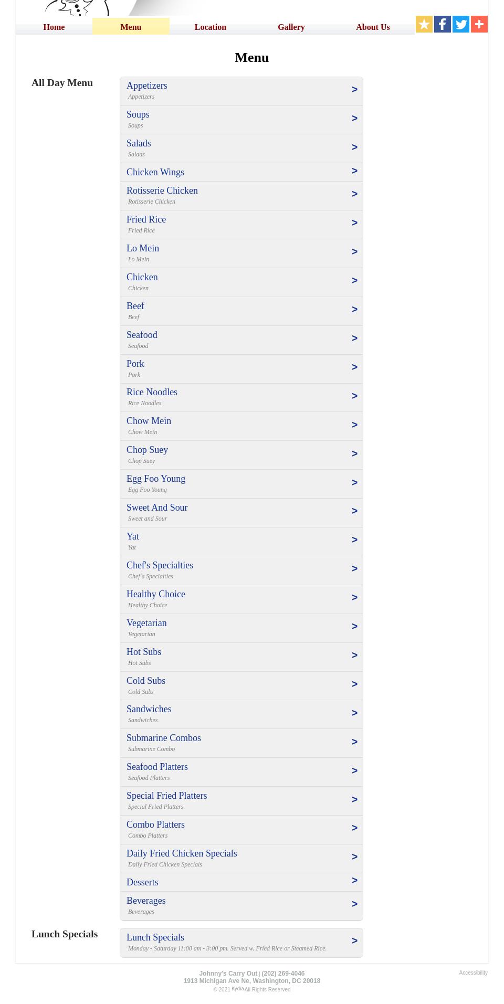Open the Home navigation tab
The width and height of the screenshot is (504, 1004).
[x=54, y=27]
